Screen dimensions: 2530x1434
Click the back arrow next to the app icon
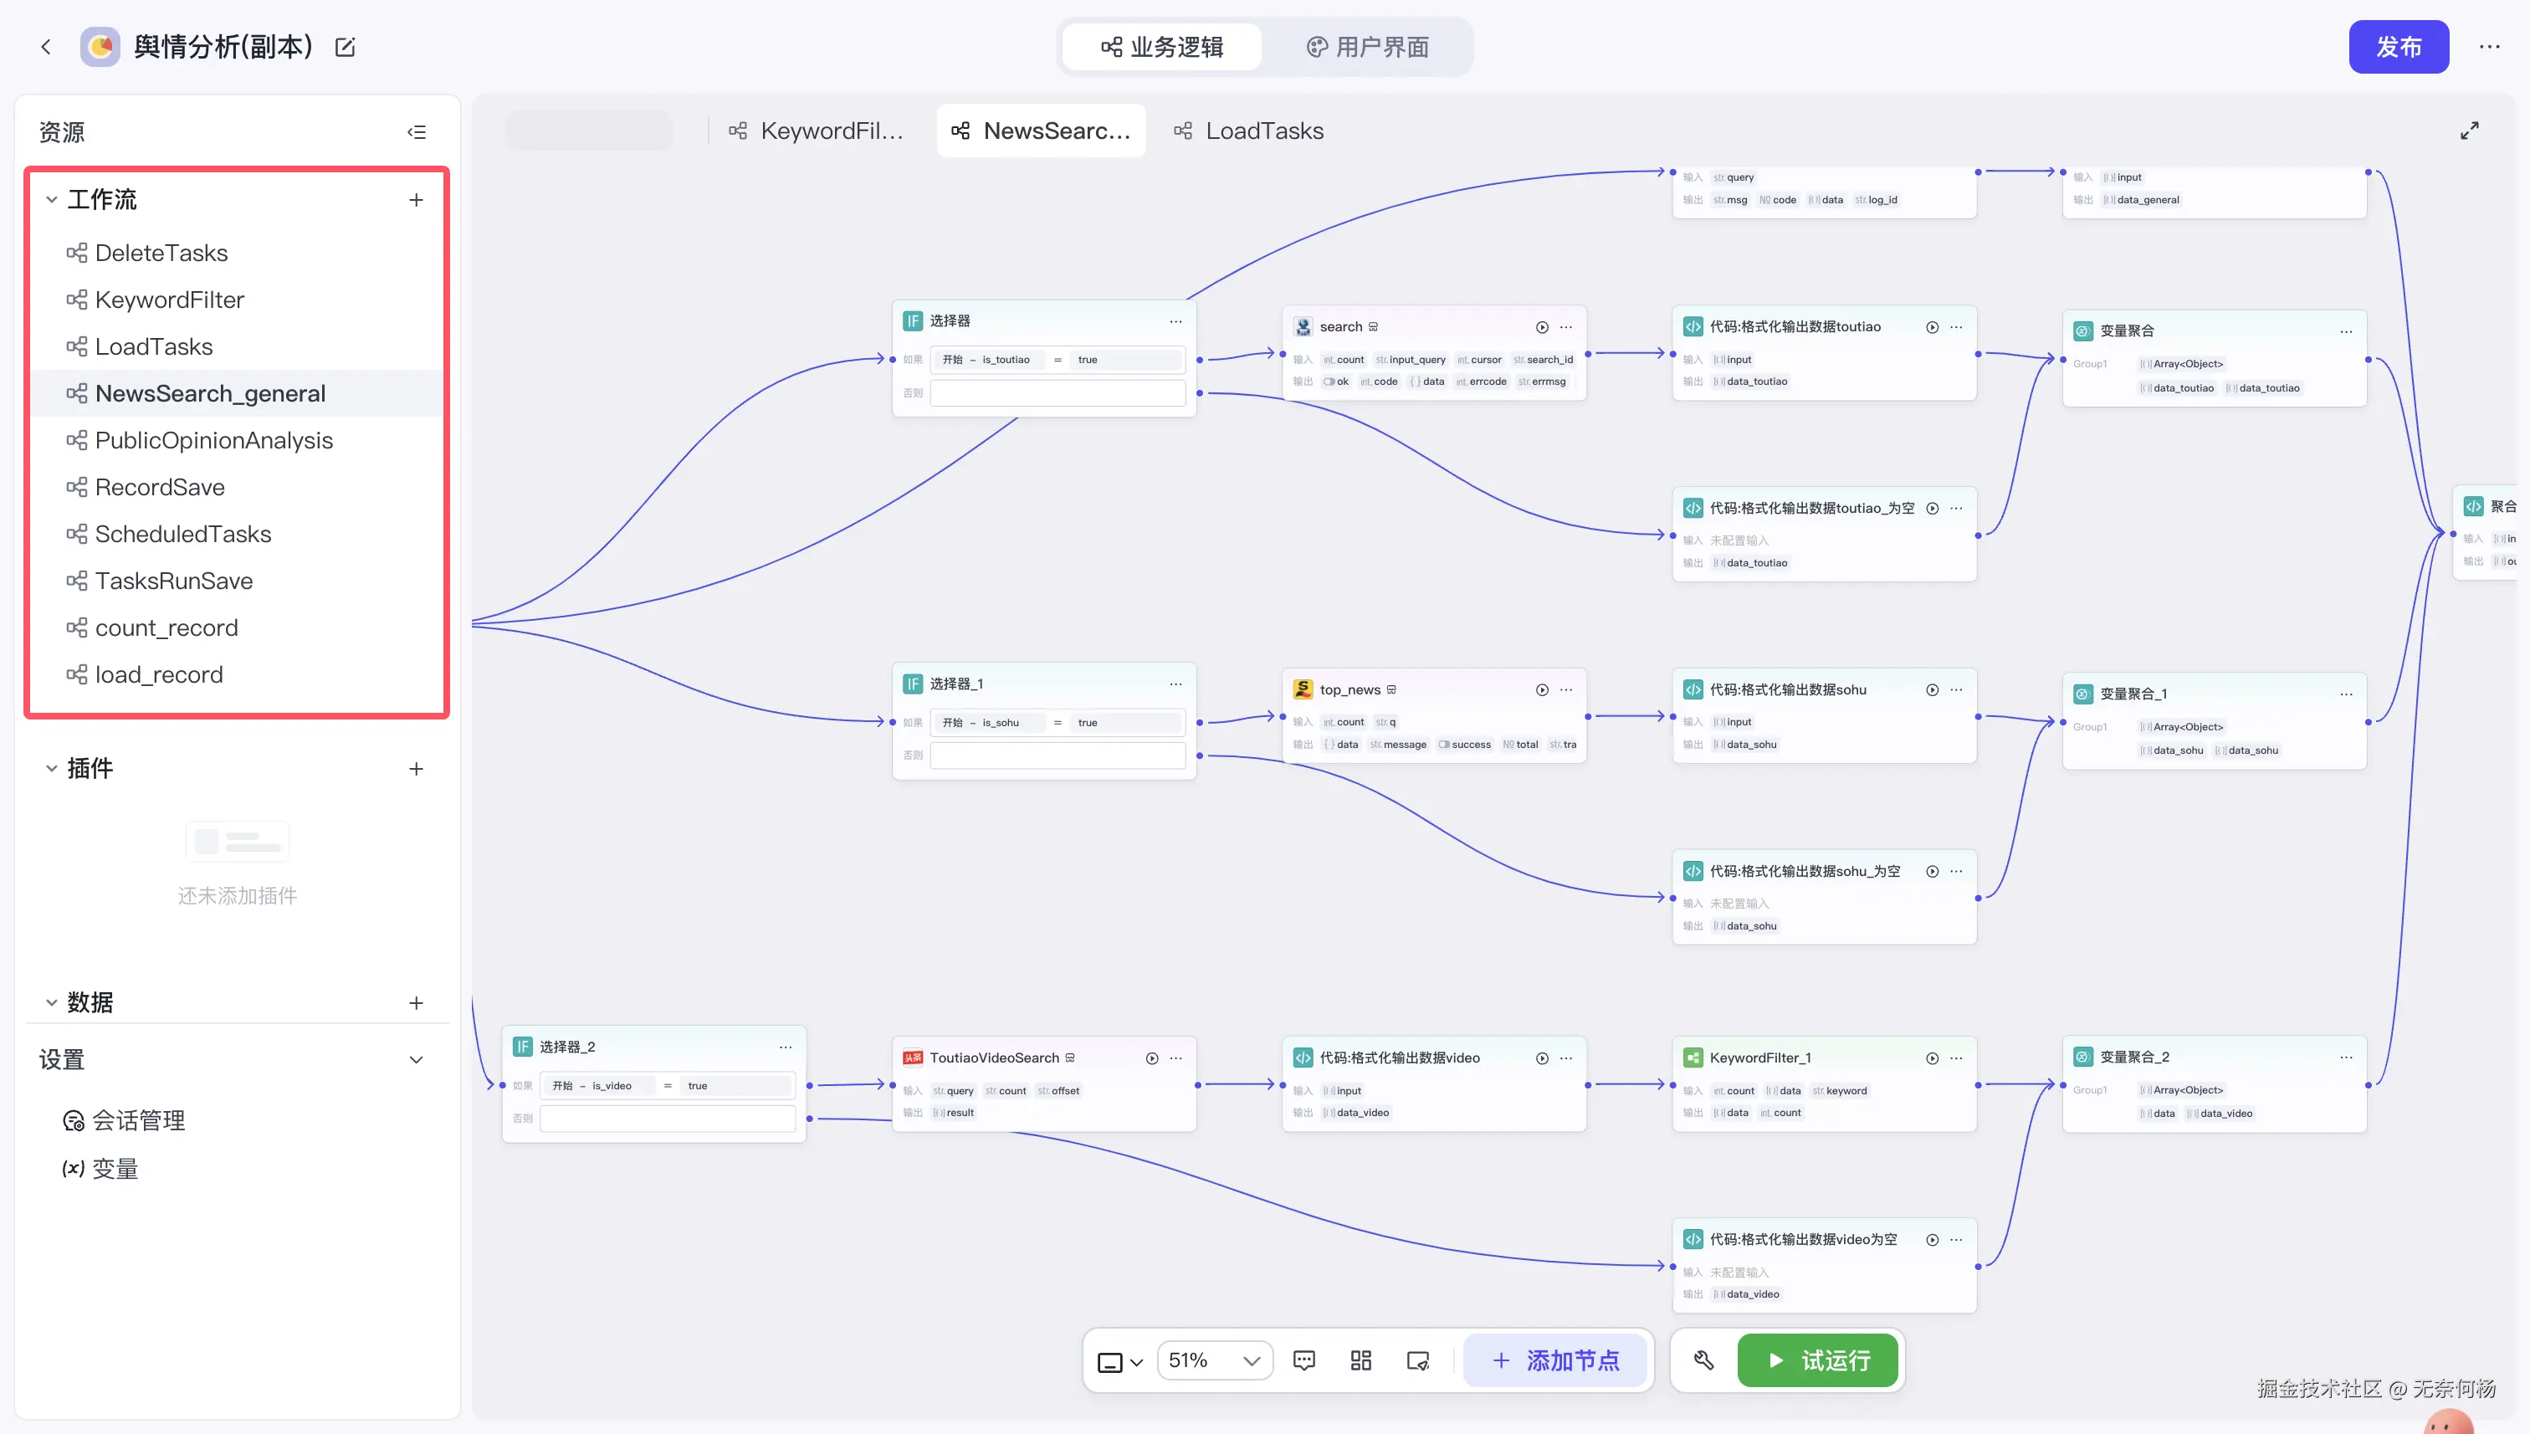click(x=45, y=46)
